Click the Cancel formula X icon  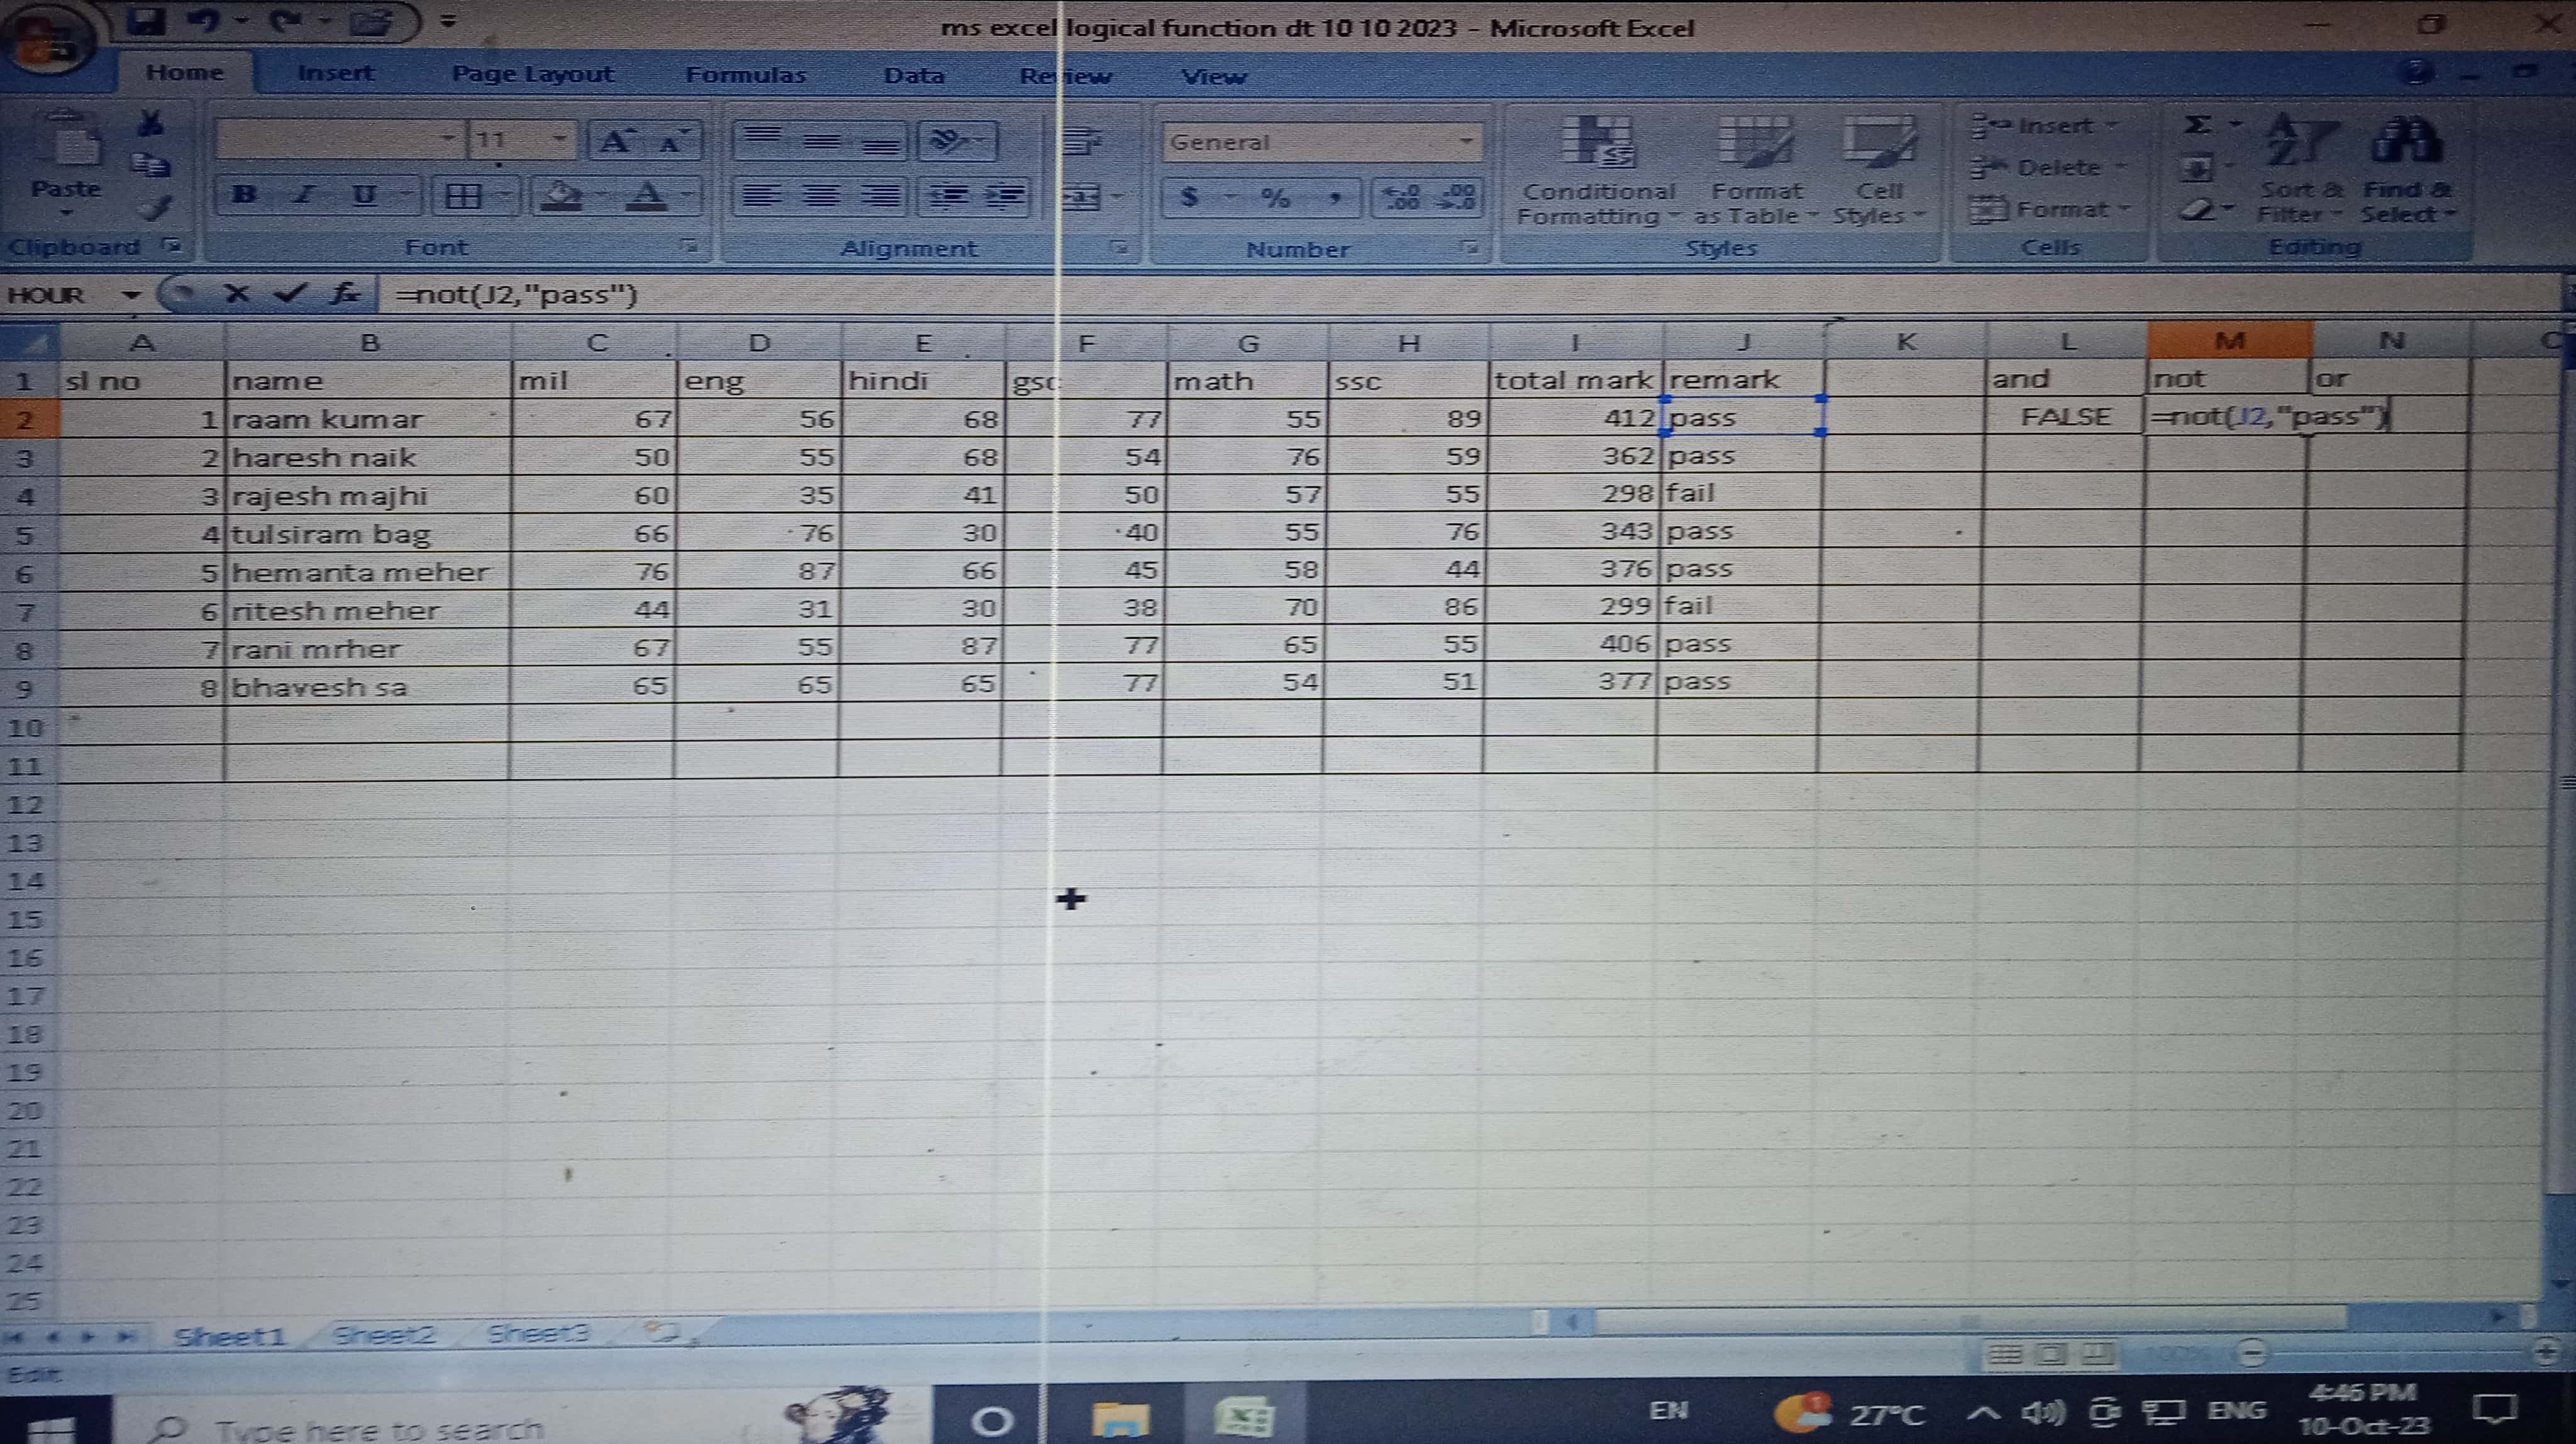236,294
